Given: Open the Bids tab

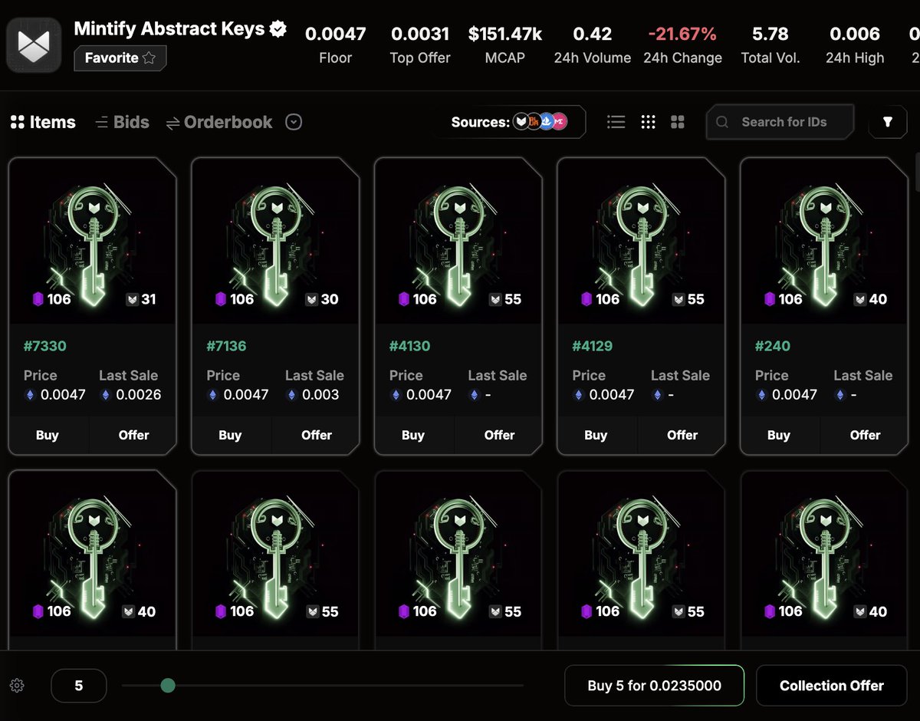Looking at the screenshot, I should click(x=122, y=122).
